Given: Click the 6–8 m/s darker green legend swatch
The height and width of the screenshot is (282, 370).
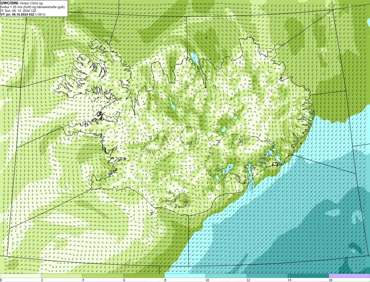Looking at the screenshot, I should pyautogui.click(x=144, y=276).
